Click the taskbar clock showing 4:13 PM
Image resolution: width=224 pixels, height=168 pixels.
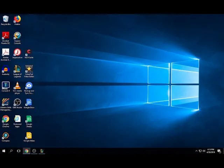211,151
